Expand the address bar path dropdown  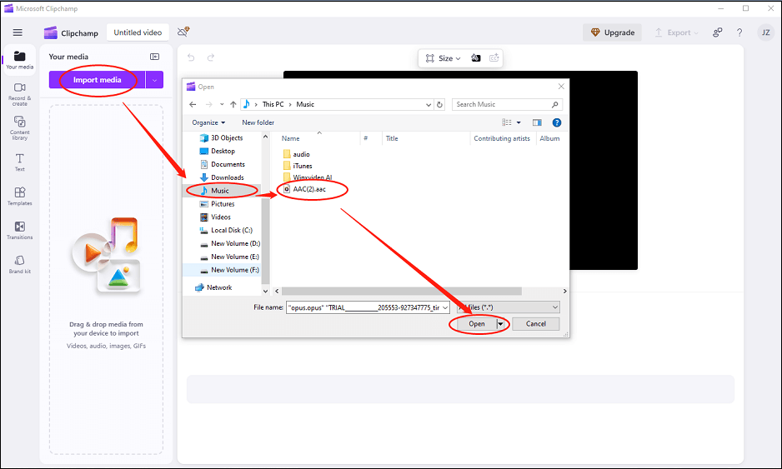pos(428,105)
